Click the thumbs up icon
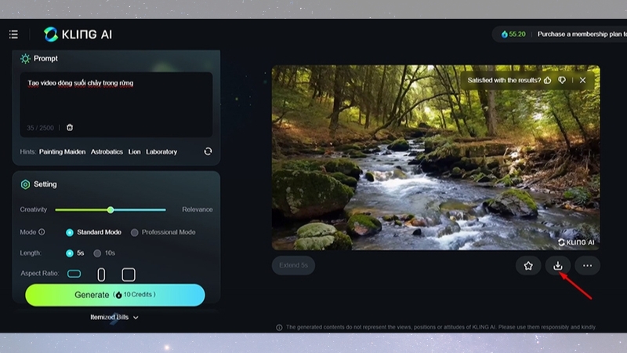The image size is (627, 353). tap(548, 80)
